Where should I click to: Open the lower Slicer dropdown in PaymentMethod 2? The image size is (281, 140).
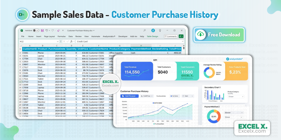coord(234,117)
